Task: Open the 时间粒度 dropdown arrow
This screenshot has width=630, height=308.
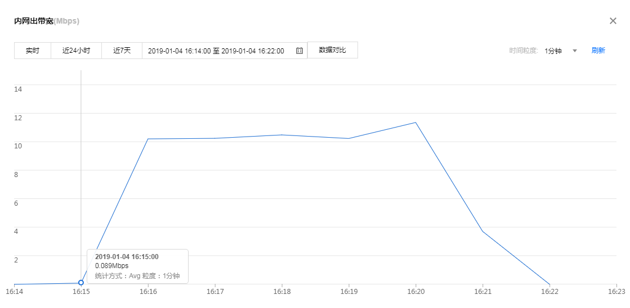Action: click(x=575, y=51)
